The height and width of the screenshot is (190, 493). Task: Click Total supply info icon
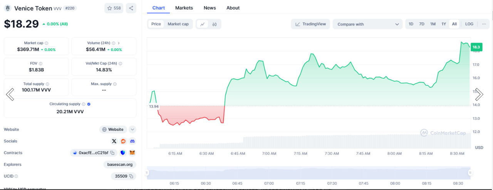pos(47,84)
